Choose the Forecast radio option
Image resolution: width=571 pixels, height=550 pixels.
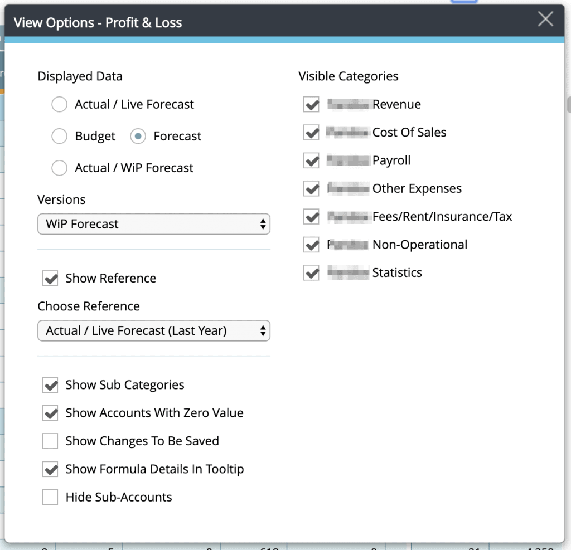point(138,137)
